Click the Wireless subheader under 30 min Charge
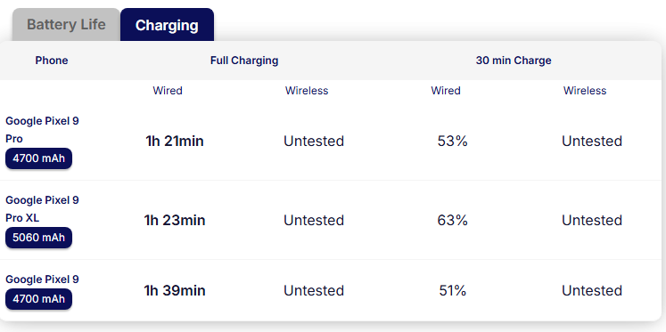Viewport: 666px width, 332px height. 585,90
